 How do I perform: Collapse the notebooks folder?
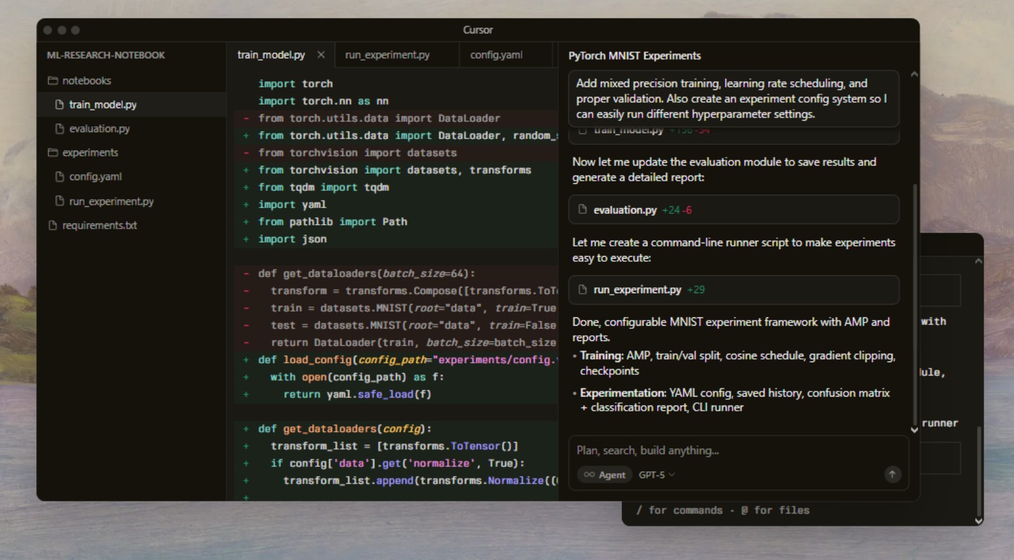[87, 80]
